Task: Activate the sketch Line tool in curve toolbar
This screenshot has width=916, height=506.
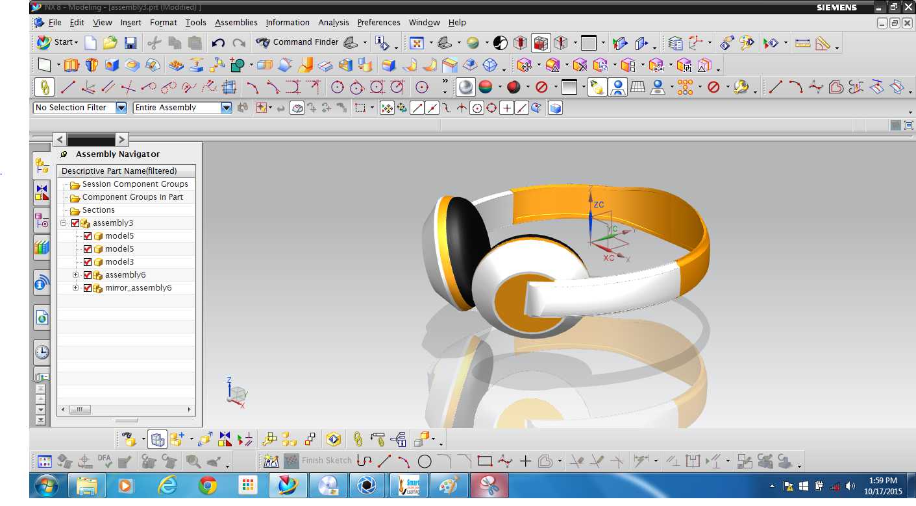Action: [68, 87]
